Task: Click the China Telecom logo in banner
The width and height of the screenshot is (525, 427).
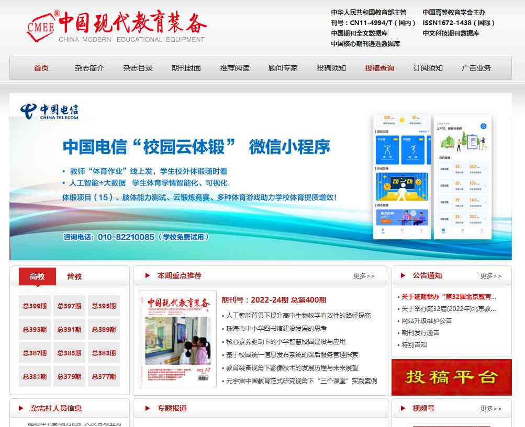Action: 50,111
